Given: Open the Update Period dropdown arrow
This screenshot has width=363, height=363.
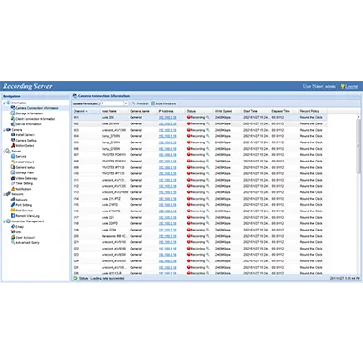Looking at the screenshot, I should (x=126, y=103).
